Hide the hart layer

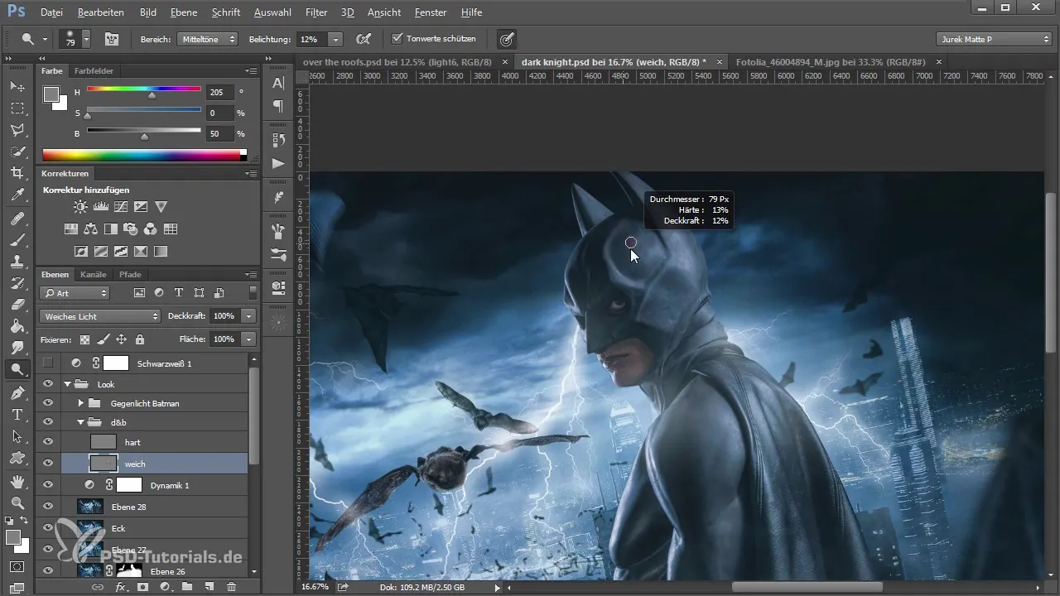(x=48, y=442)
